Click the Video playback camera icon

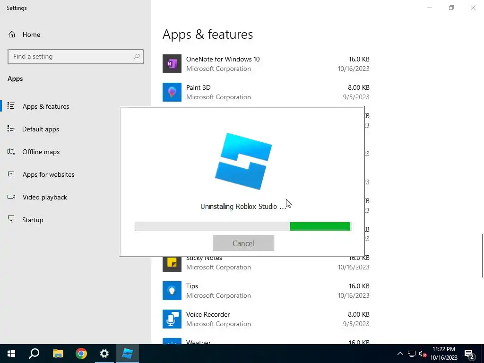point(11,197)
